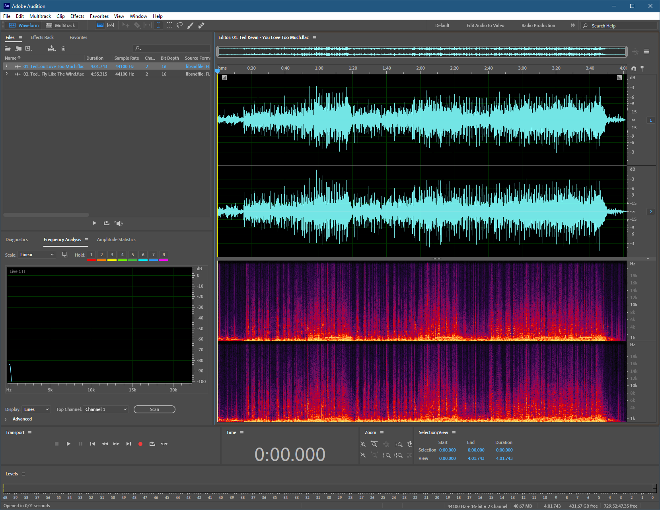The width and height of the screenshot is (660, 510).
Task: Switch to the Effects Rack tab
Action: click(42, 37)
